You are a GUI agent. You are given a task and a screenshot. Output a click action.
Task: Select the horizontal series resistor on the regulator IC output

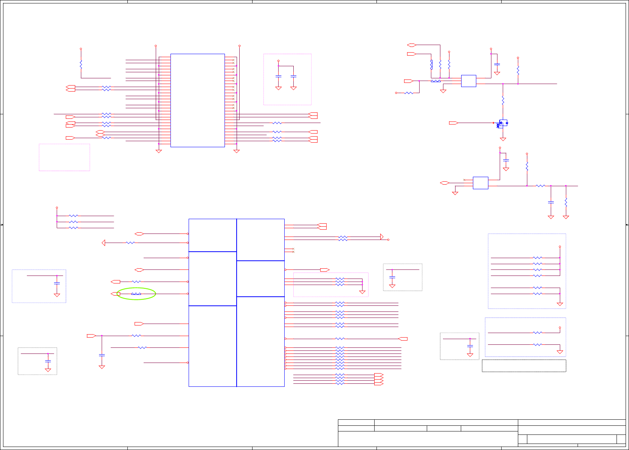[x=541, y=186]
